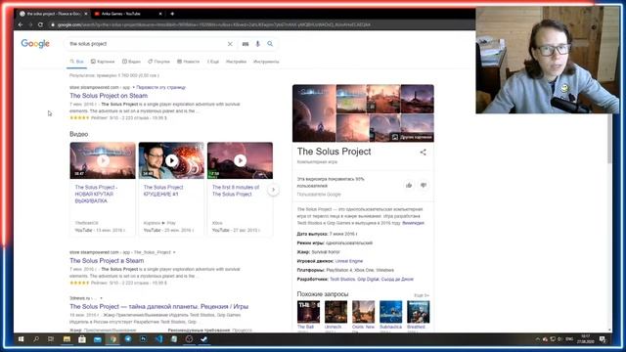Select the Покупки search tab
Screen dimensions: 626x352
coord(158,62)
